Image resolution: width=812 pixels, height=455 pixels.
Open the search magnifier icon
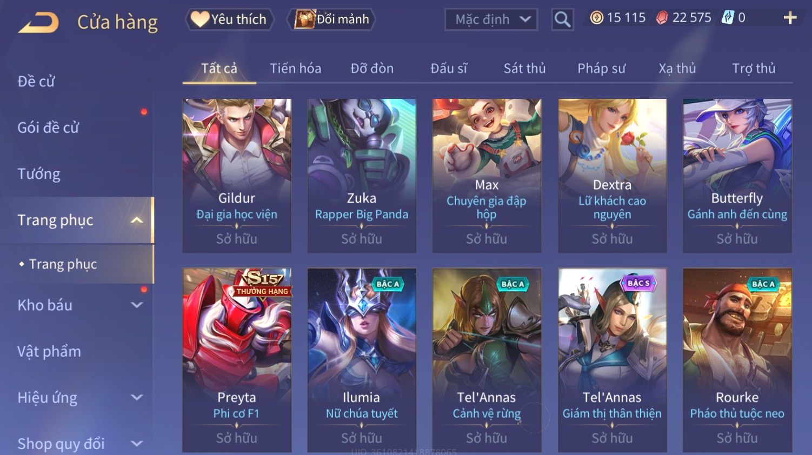click(x=562, y=19)
